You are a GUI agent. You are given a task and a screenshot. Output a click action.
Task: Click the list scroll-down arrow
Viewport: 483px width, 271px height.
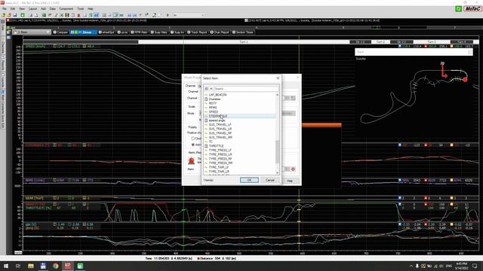click(277, 173)
